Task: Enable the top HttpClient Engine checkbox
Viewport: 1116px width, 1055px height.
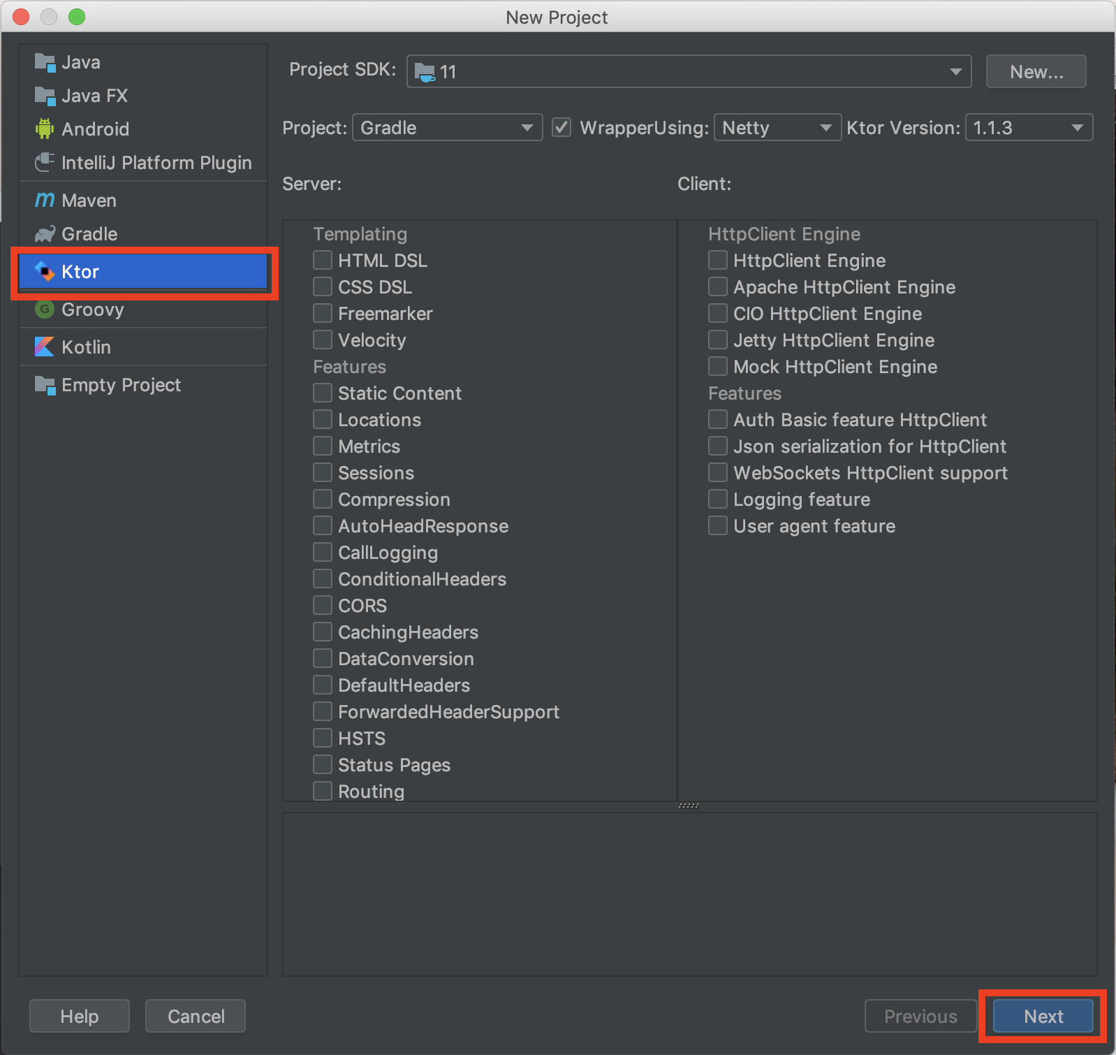Action: point(718,261)
